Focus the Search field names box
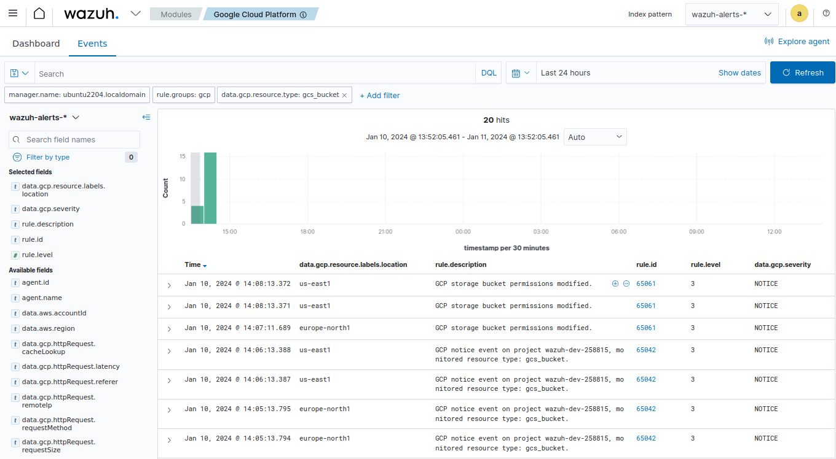The height and width of the screenshot is (459, 836). pos(74,139)
